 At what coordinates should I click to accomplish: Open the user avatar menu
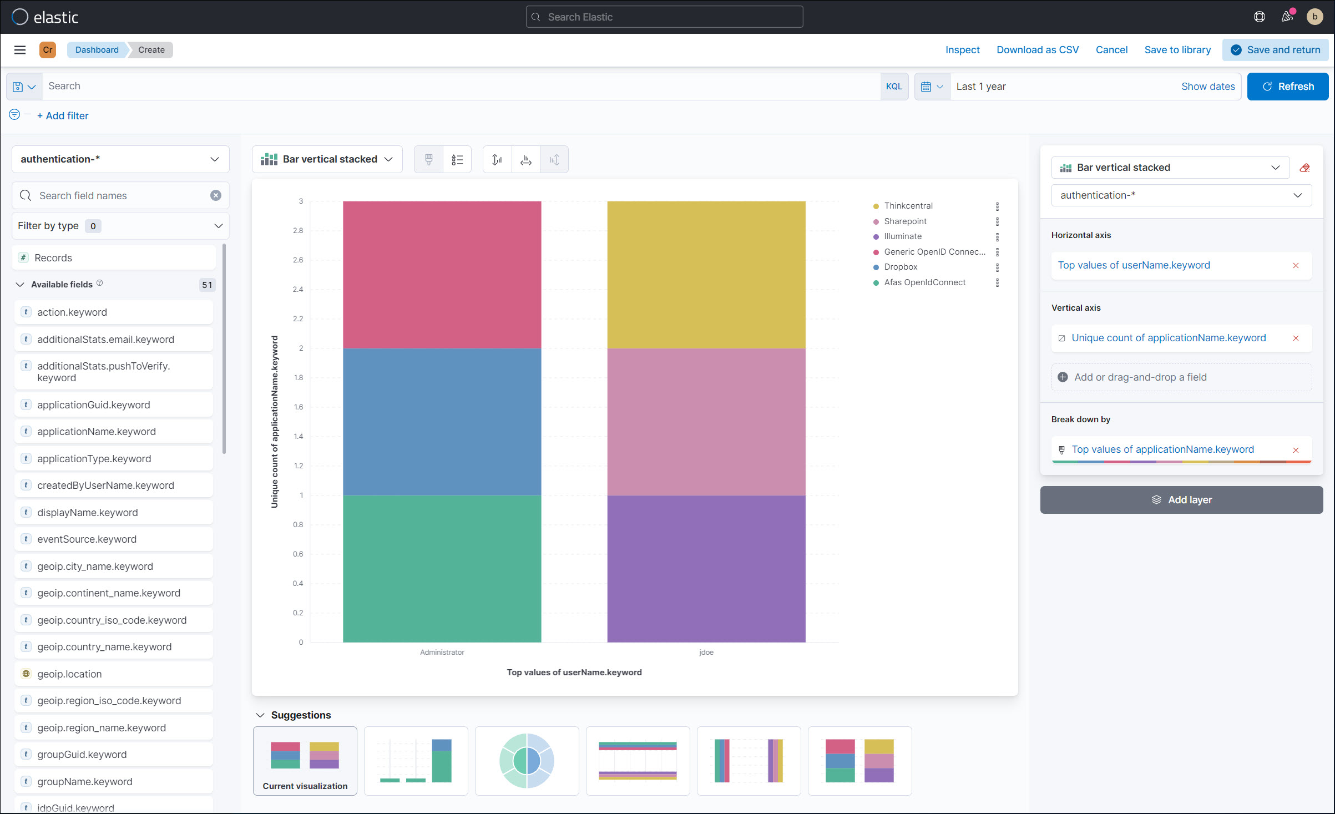pyautogui.click(x=1314, y=17)
